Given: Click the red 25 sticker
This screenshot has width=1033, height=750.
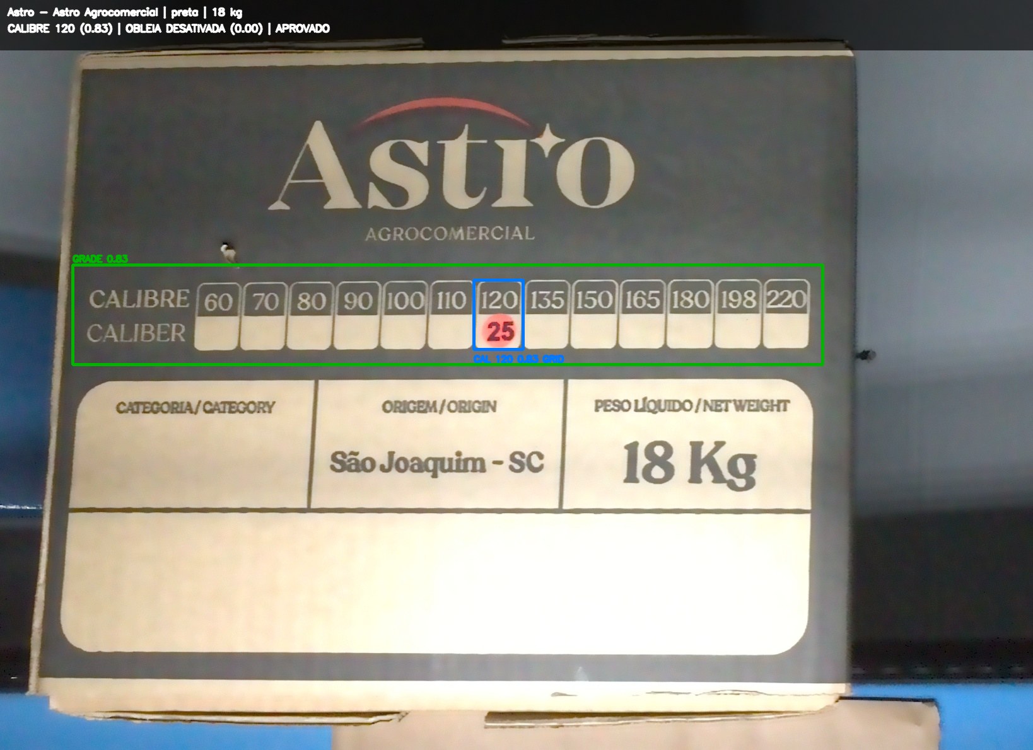Looking at the screenshot, I should click(x=500, y=331).
